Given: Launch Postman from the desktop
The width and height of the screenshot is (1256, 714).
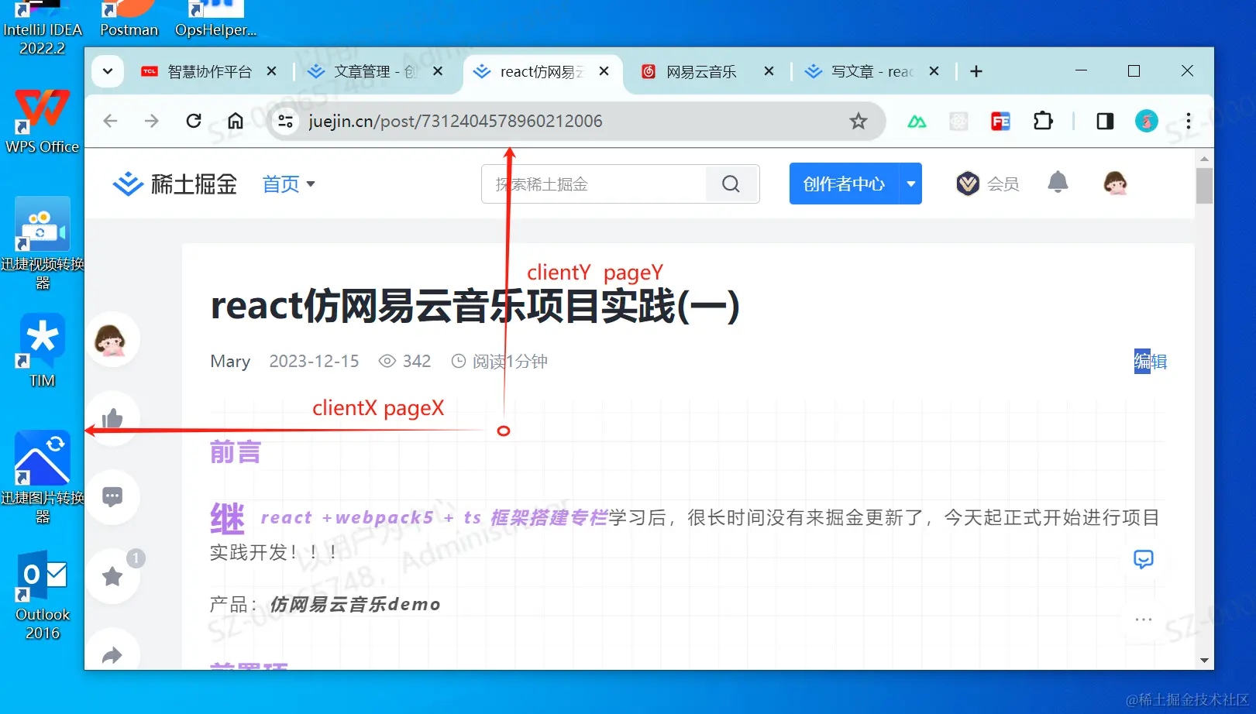Looking at the screenshot, I should [129, 20].
